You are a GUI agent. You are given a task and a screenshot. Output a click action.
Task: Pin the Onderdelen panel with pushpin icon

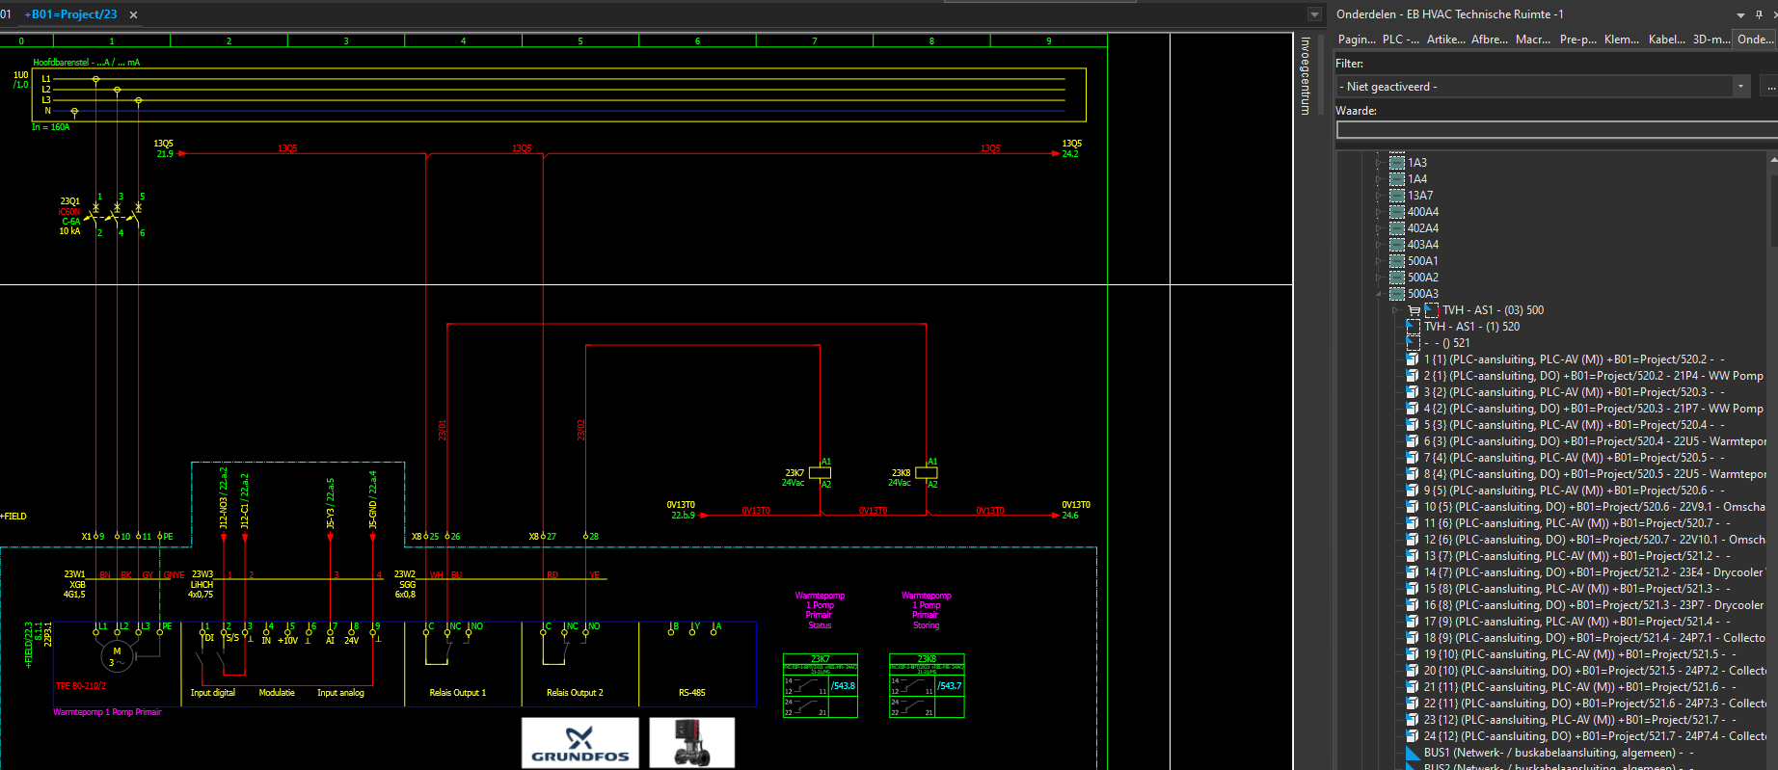pyautogui.click(x=1759, y=14)
